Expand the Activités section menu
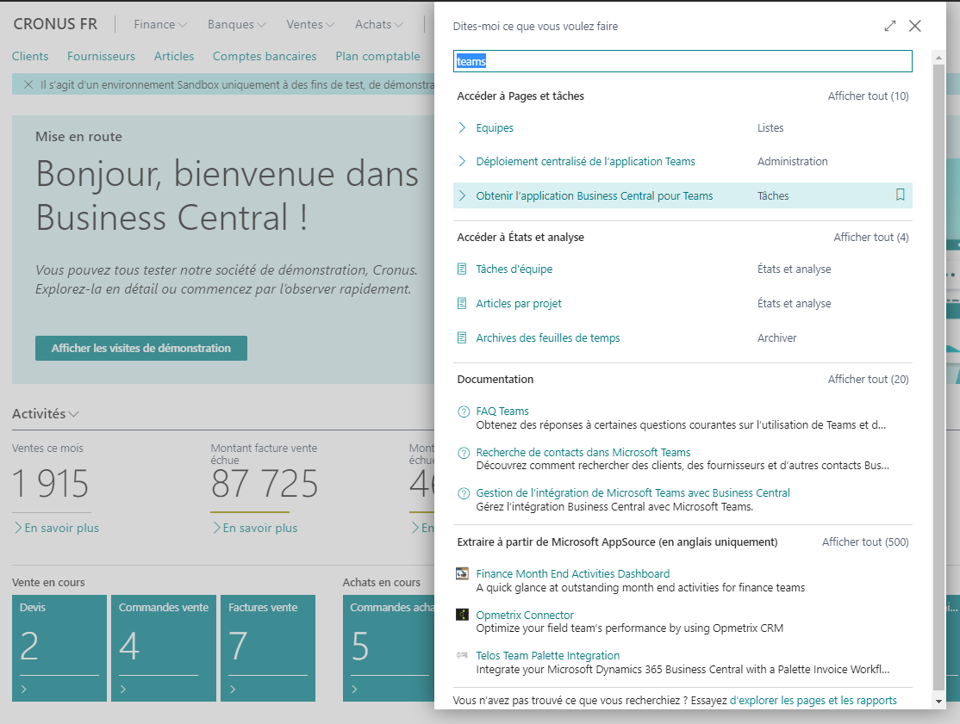This screenshot has width=960, height=724. (x=46, y=413)
